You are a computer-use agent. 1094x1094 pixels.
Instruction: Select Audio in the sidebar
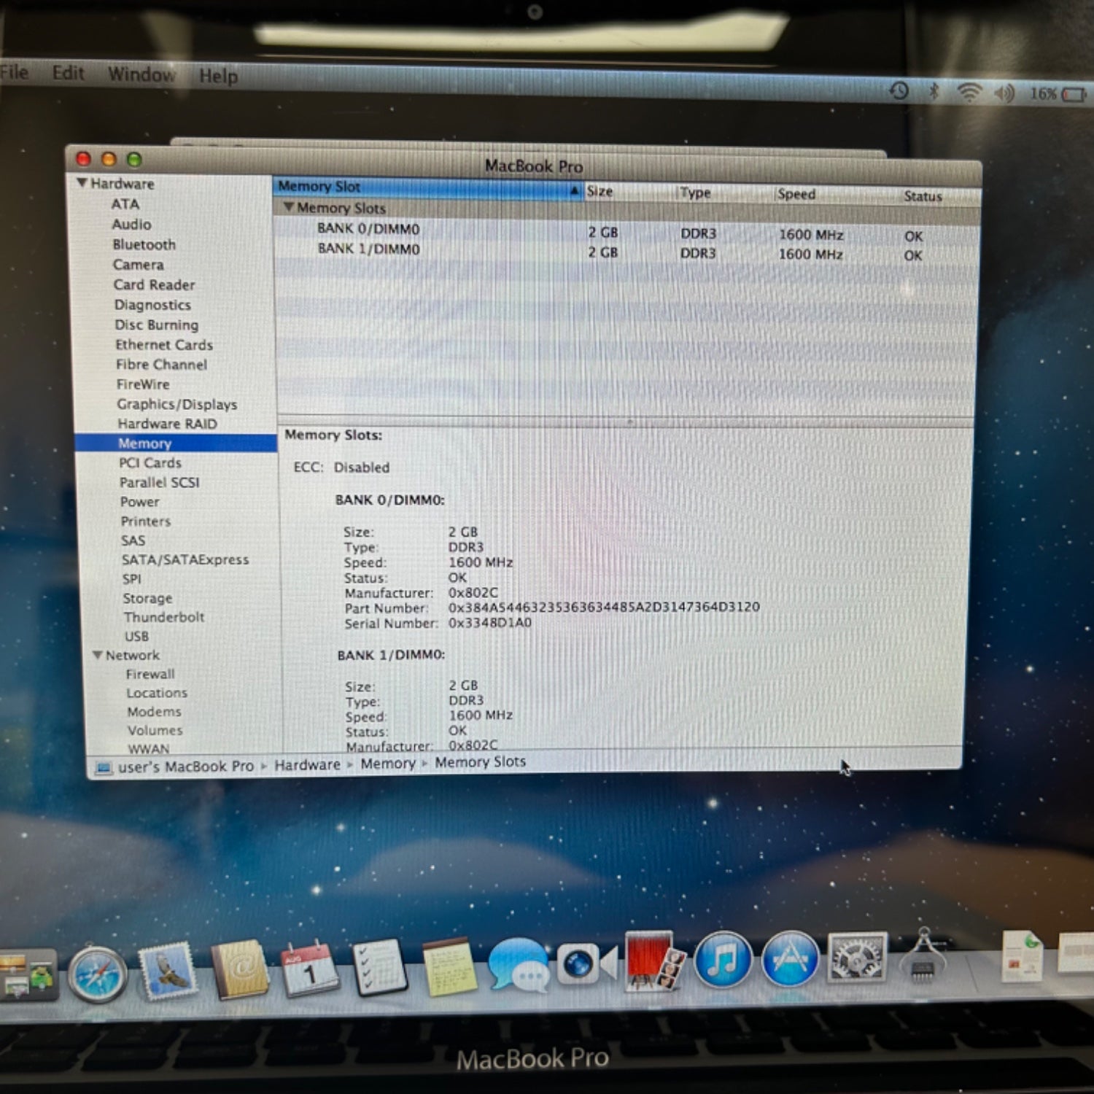[x=131, y=225]
